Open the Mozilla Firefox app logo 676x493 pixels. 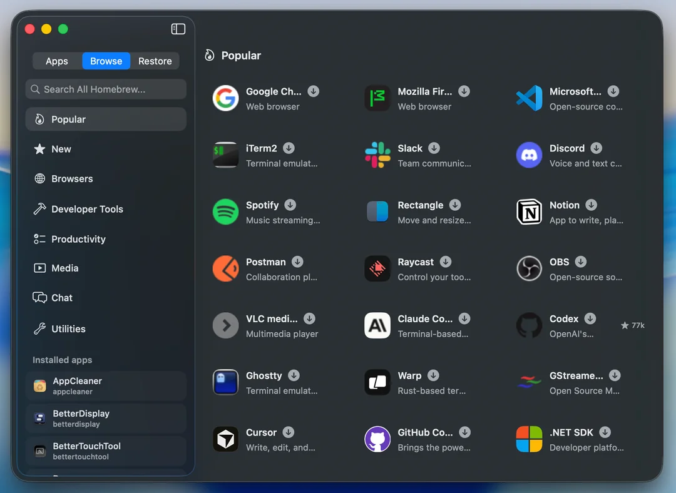377,98
